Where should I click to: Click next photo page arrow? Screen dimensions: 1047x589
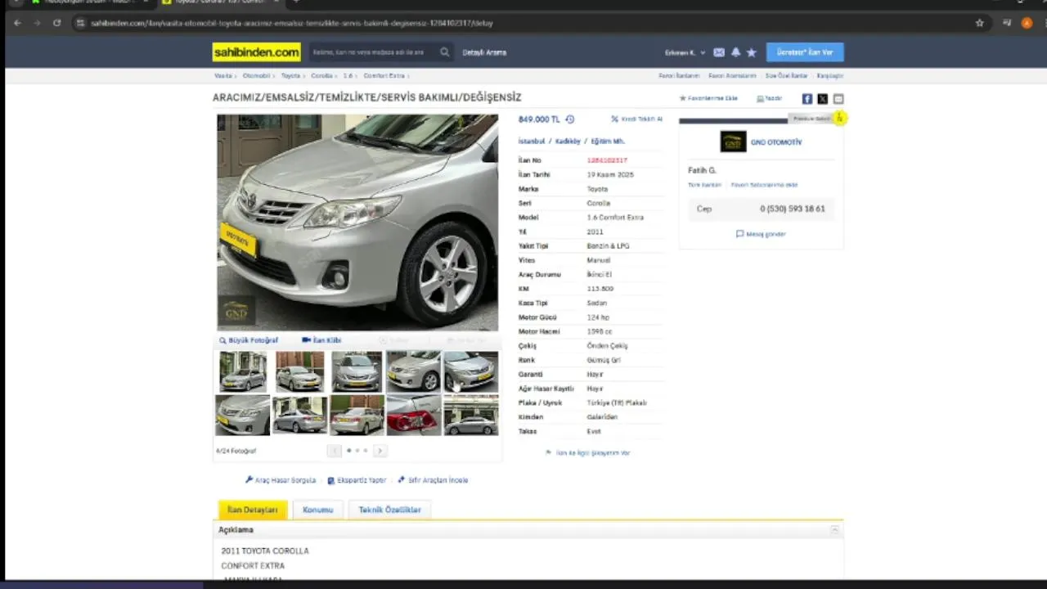click(380, 451)
